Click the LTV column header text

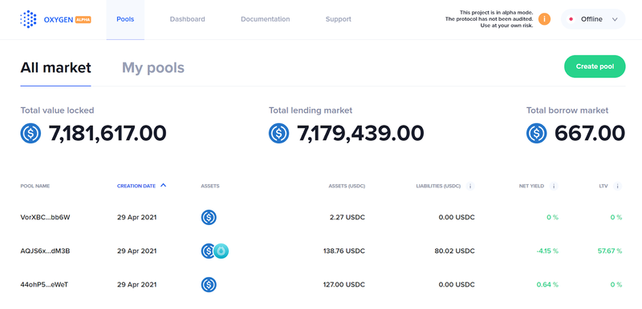[603, 187]
